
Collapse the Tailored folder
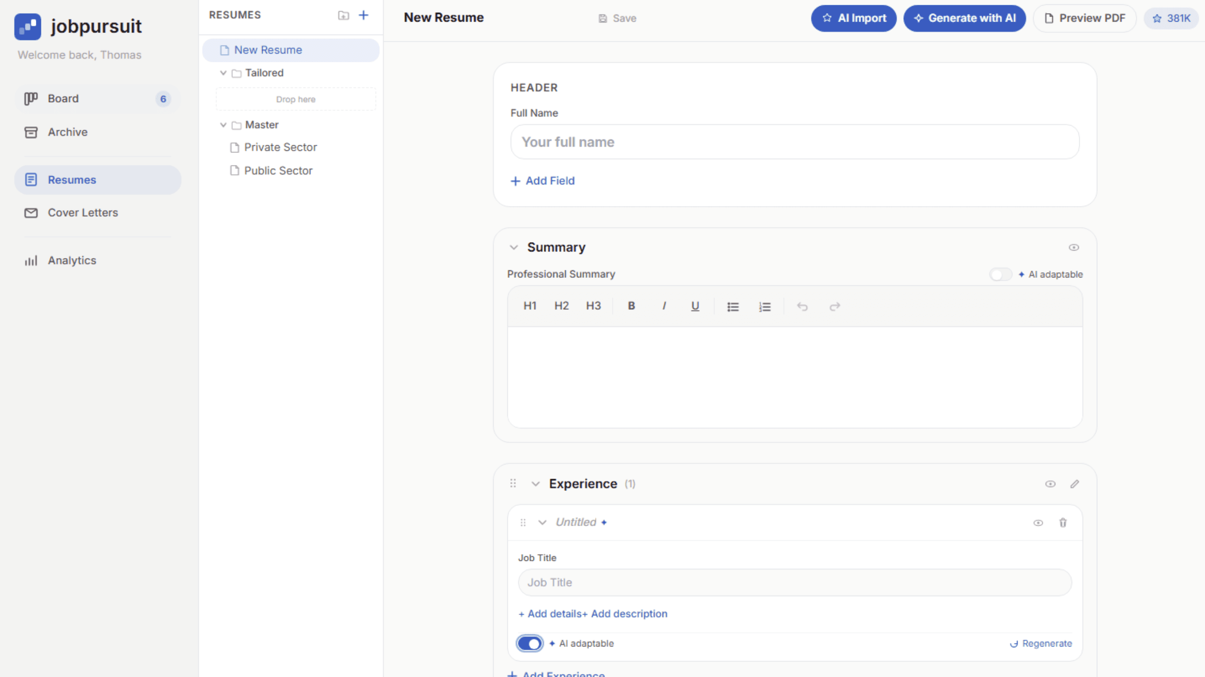(x=223, y=73)
